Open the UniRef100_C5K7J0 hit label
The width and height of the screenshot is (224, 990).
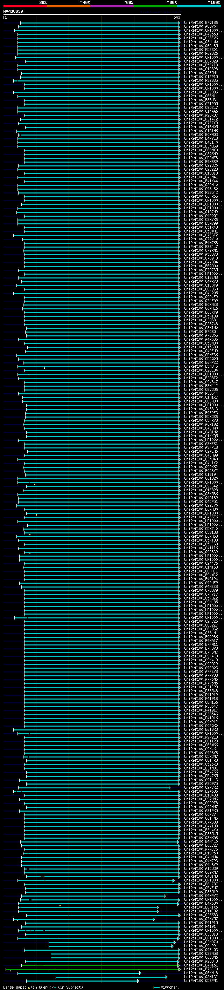tap(201, 529)
